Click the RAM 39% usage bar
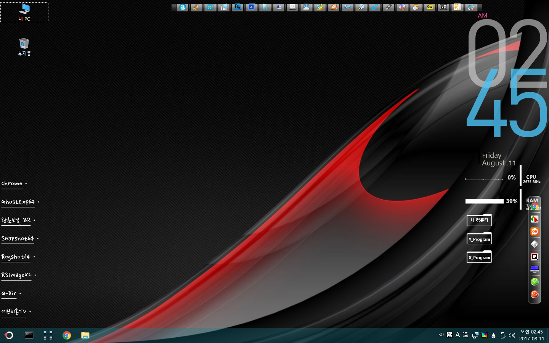The image size is (549, 343). 485,201
